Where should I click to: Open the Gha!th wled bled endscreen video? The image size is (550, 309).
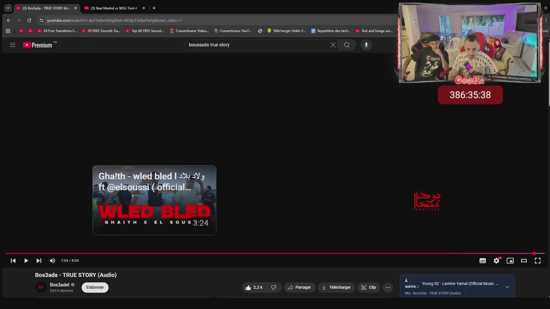(154, 200)
